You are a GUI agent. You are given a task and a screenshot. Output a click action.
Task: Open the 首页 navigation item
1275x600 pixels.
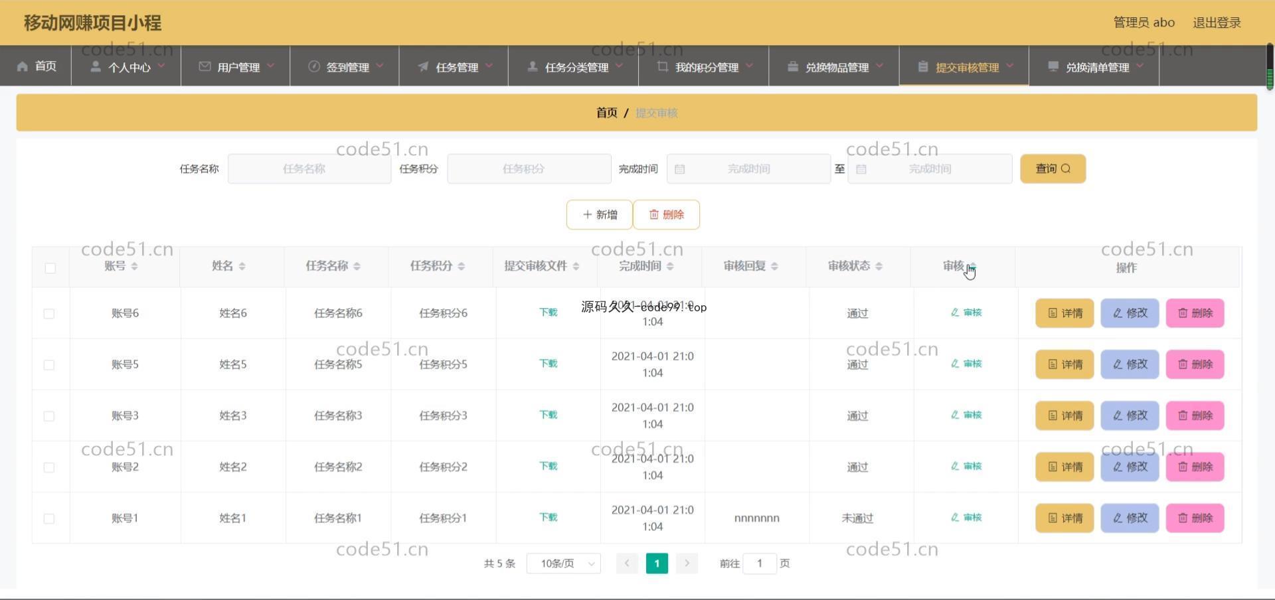(37, 66)
